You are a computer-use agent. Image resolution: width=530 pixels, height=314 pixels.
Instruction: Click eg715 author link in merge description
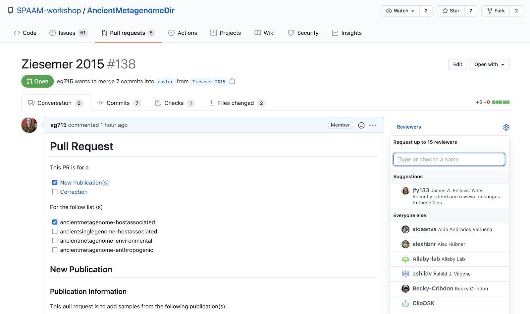[x=65, y=81]
